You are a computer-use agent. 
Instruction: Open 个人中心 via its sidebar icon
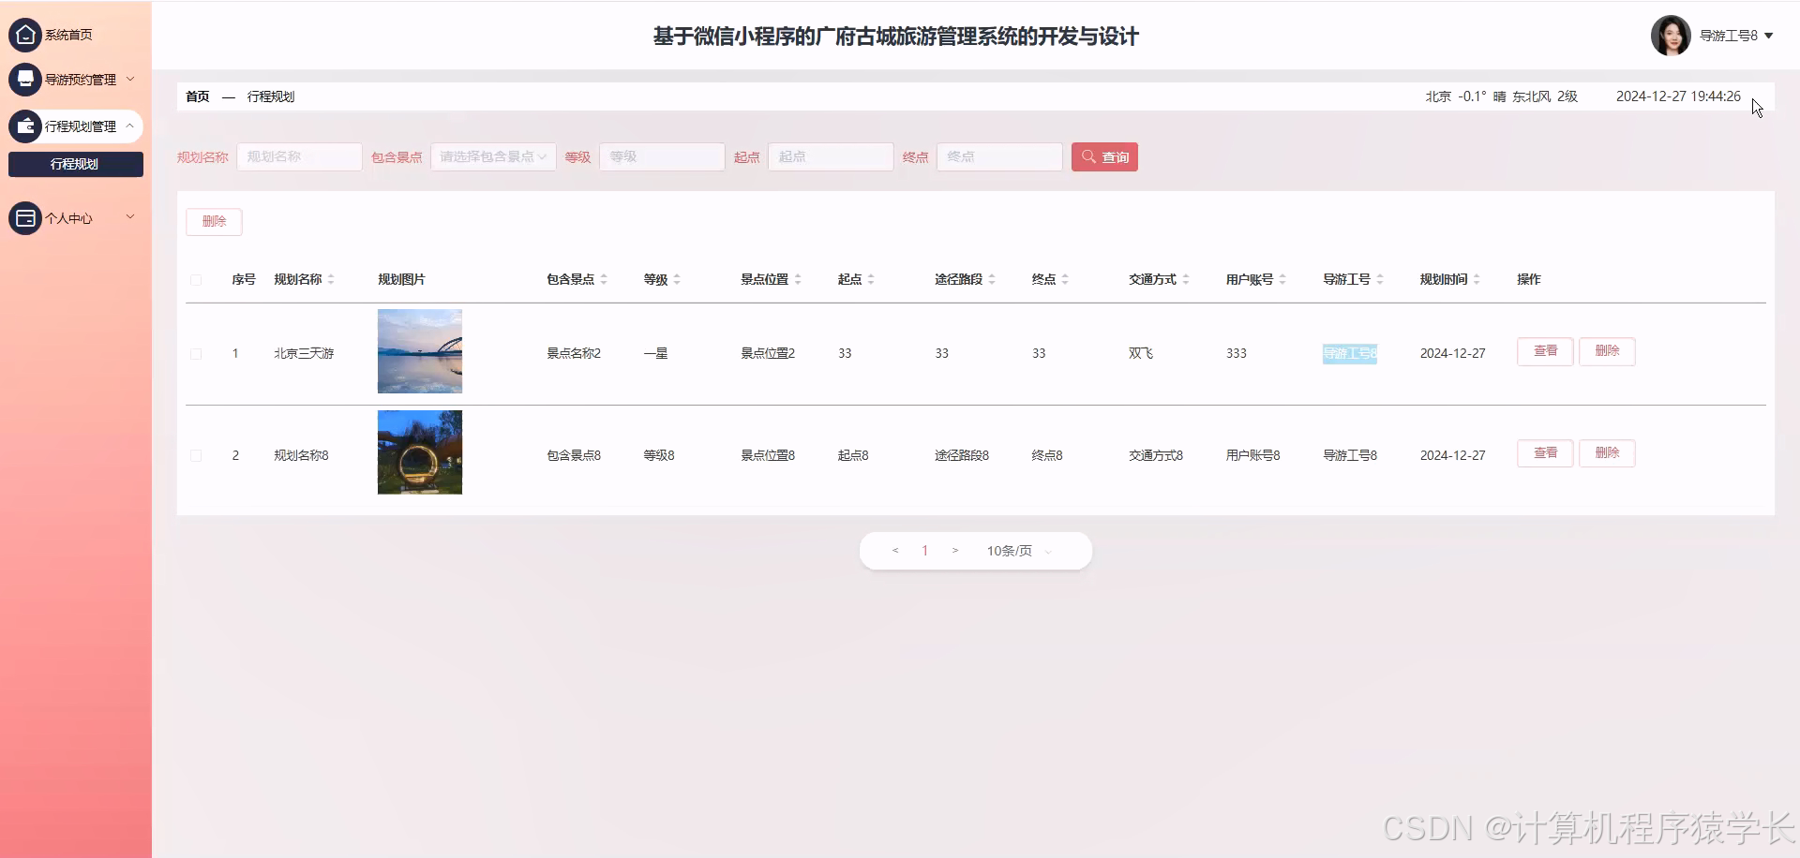[x=25, y=217]
